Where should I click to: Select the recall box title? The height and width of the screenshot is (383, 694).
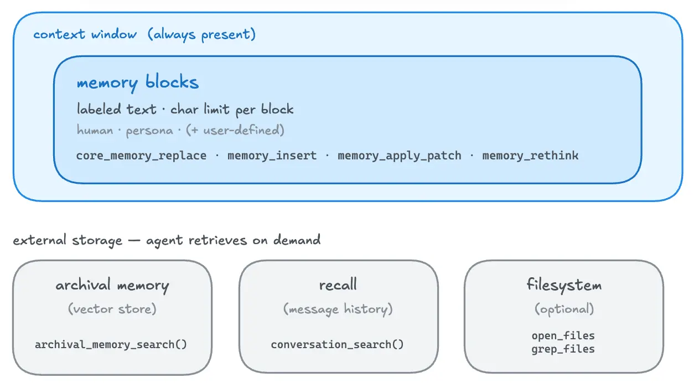338,285
